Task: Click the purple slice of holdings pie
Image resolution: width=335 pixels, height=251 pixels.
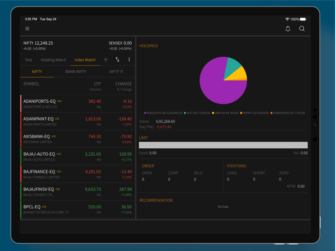Action: point(216,86)
